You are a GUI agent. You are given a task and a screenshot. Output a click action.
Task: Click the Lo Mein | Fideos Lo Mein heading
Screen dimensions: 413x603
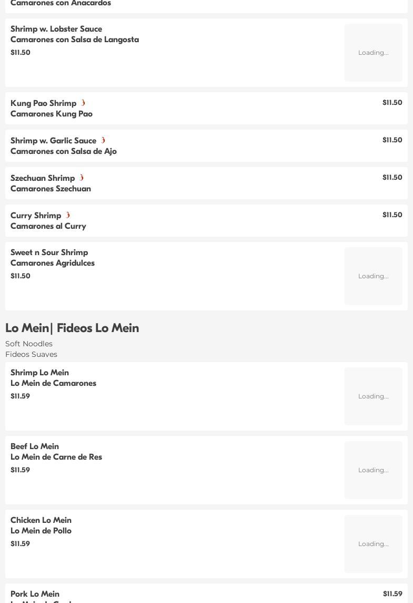point(72,328)
